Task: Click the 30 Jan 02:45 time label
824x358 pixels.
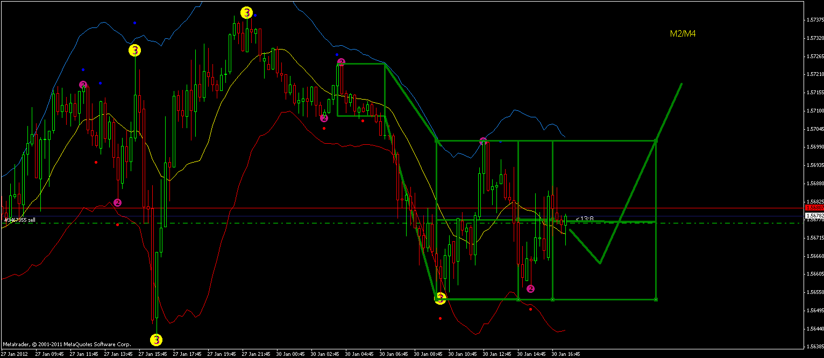Action: click(325, 354)
